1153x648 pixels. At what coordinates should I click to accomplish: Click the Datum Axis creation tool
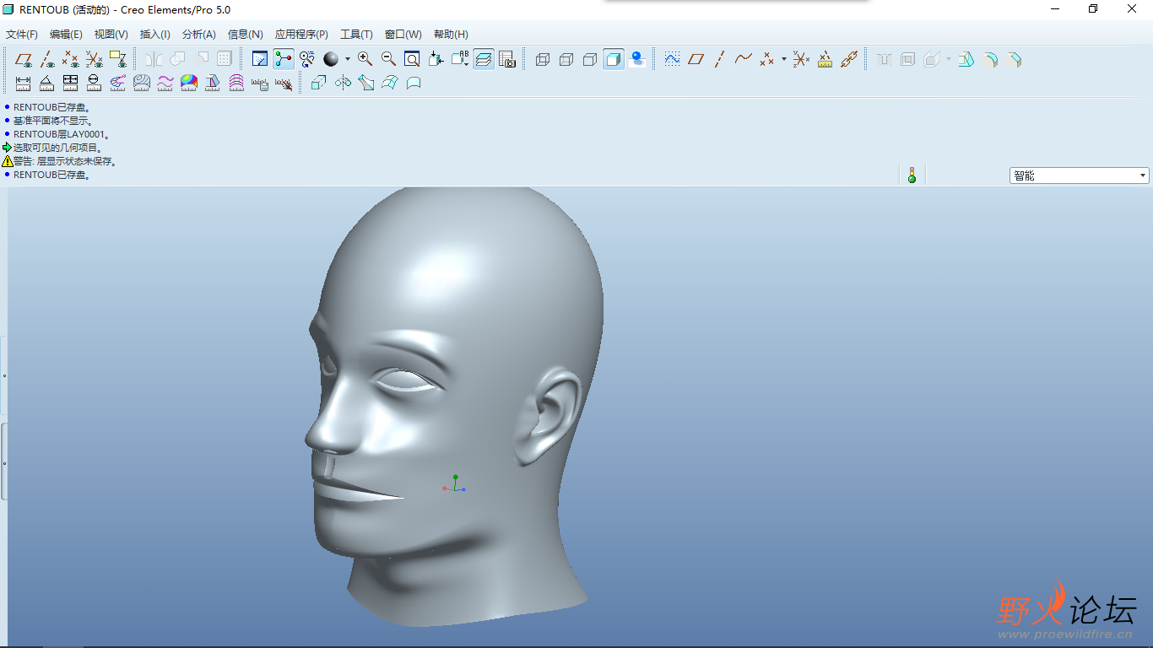click(x=719, y=59)
